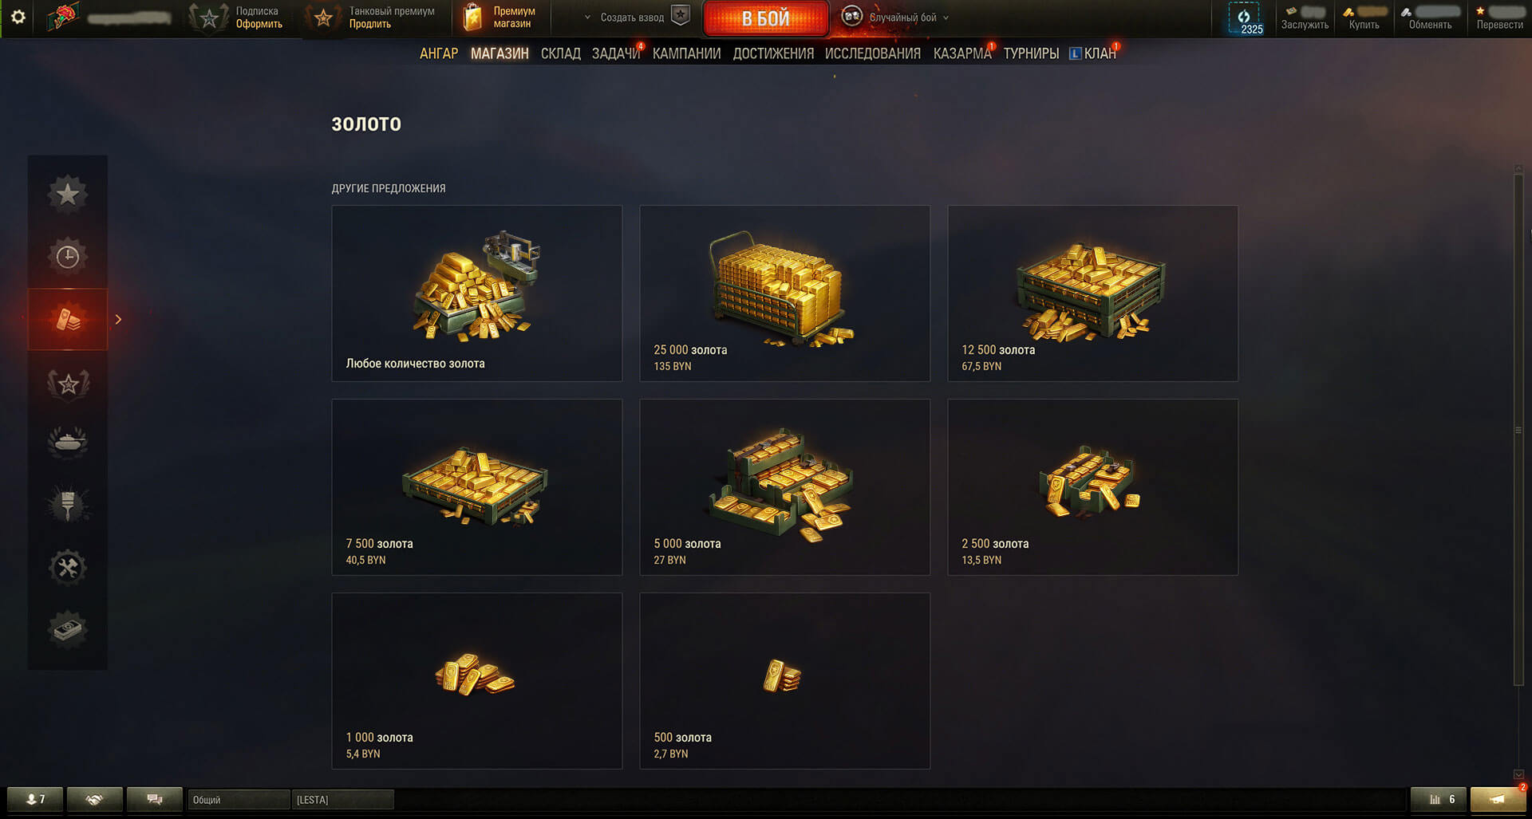The height and width of the screenshot is (819, 1532).
Task: Open the wrench equipment sidebar category
Action: (x=68, y=567)
